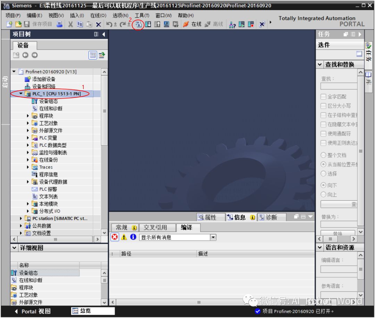375x318 pixels.
Task: Click the Start simulation icon
Action: point(166,24)
